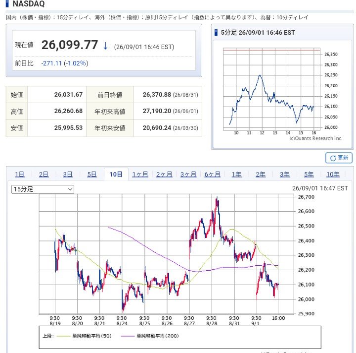The image size is (356, 353).
Task: Select the opening price 26,031.67
Action: point(68,95)
